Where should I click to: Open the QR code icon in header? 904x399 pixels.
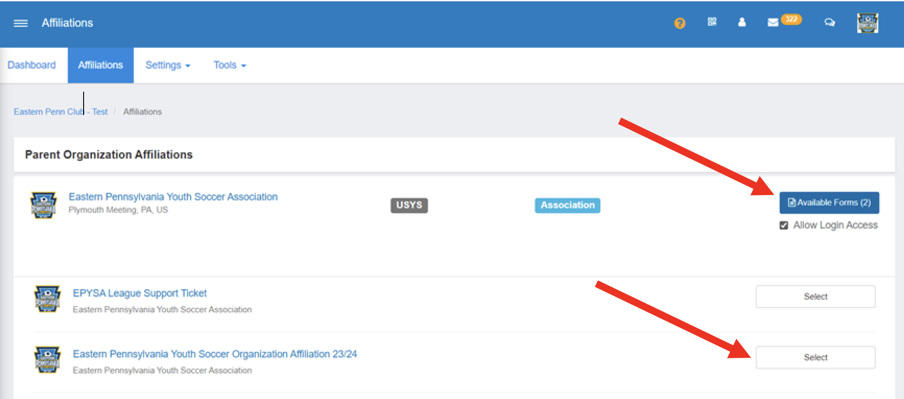(x=712, y=21)
